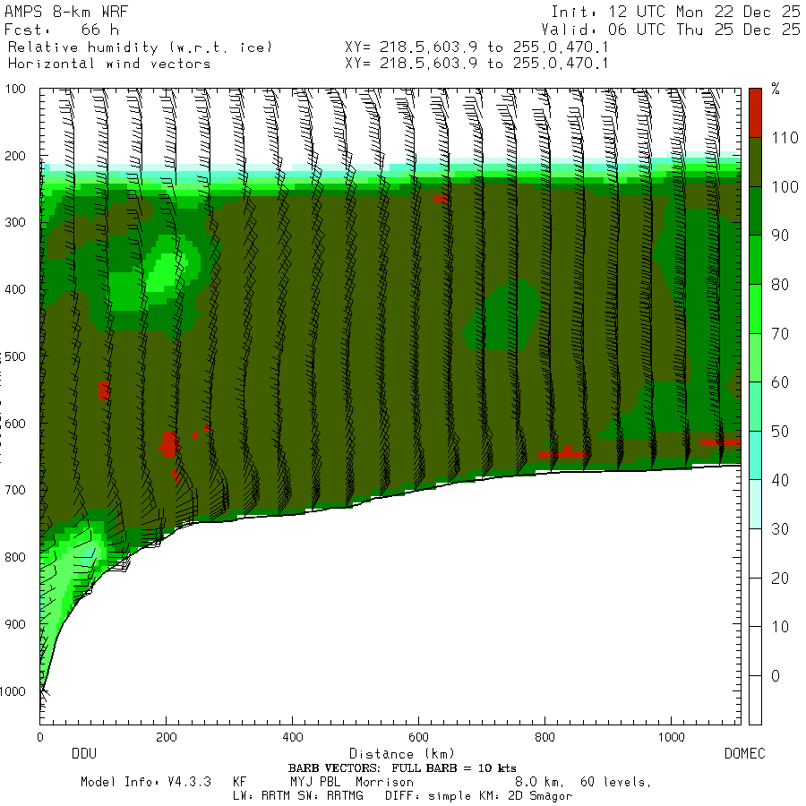Click the 'LW: RRTM SW: RRTMG' text
This screenshot has width=806, height=806.
click(x=298, y=796)
